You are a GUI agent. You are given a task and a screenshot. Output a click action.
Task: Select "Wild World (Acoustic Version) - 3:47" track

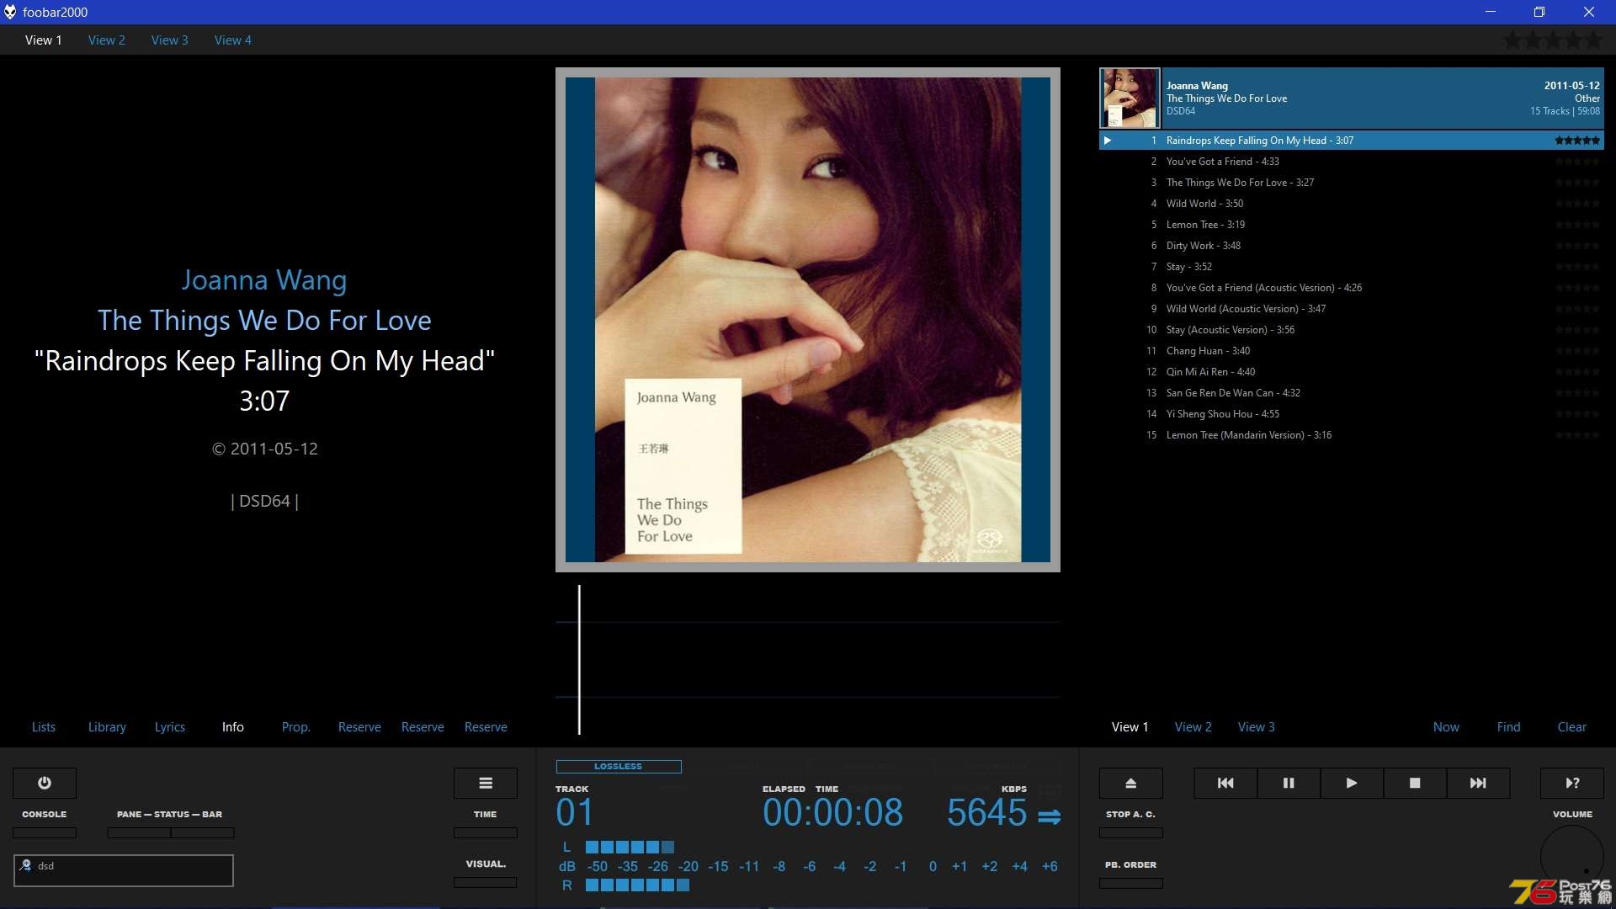(1351, 309)
